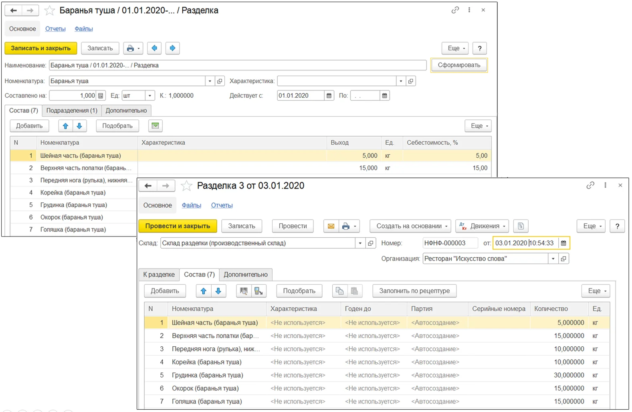Move row down with blue arrow in recipe window
This screenshot has width=632, height=412.
[x=79, y=126]
